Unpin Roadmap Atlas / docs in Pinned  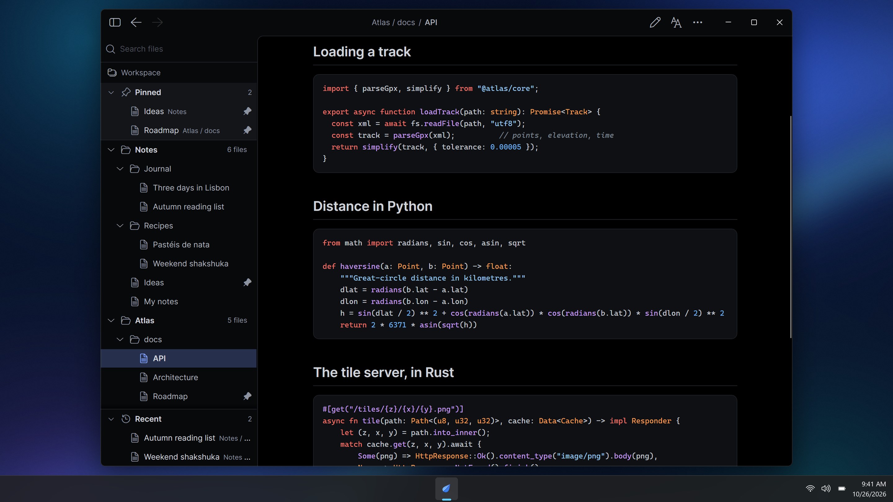247,130
